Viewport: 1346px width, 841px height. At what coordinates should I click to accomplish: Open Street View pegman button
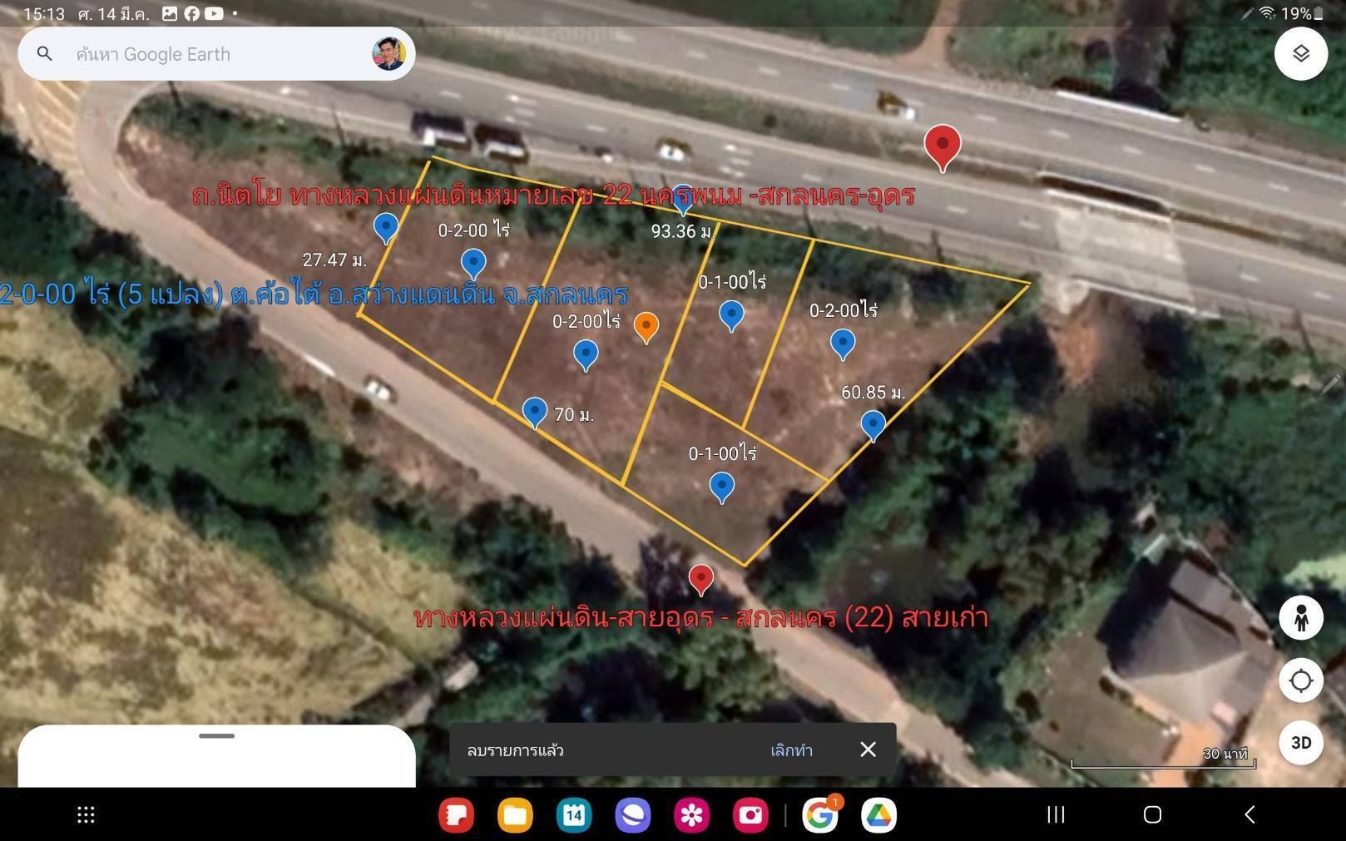[1301, 617]
